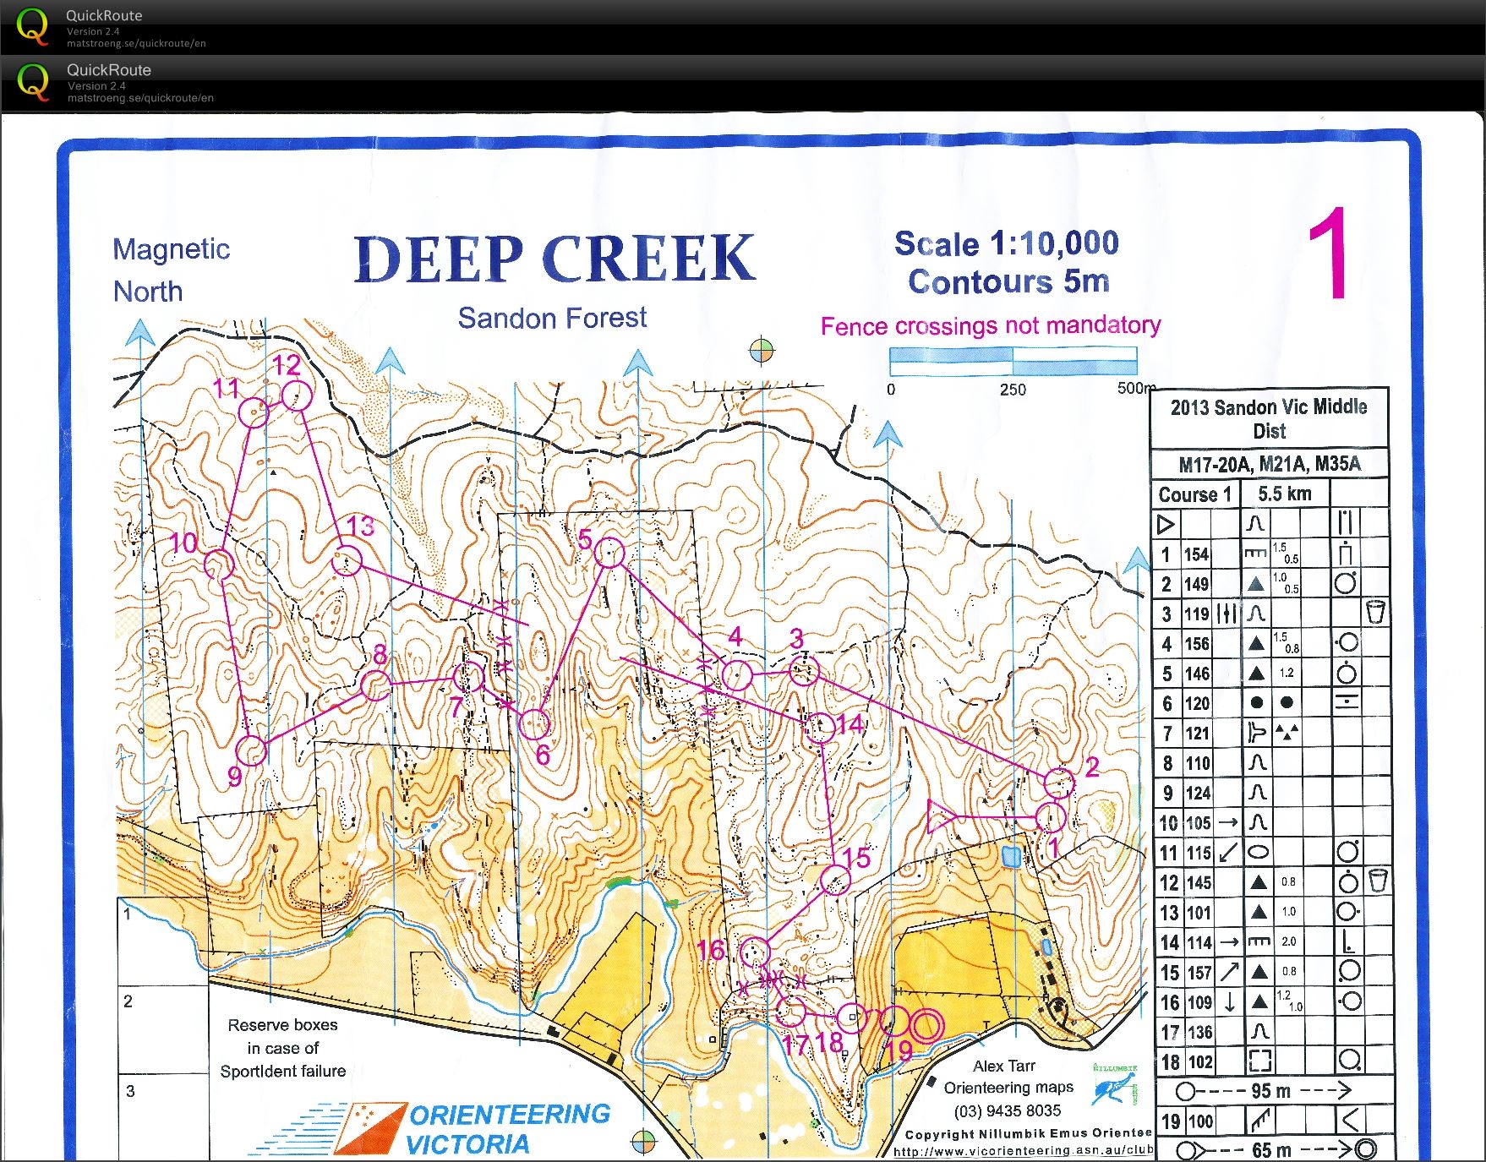Viewport: 1486px width, 1162px height.
Task: Click control 12 row with code 145
Action: [1270, 882]
